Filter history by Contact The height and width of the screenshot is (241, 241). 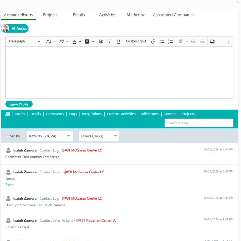(170, 114)
